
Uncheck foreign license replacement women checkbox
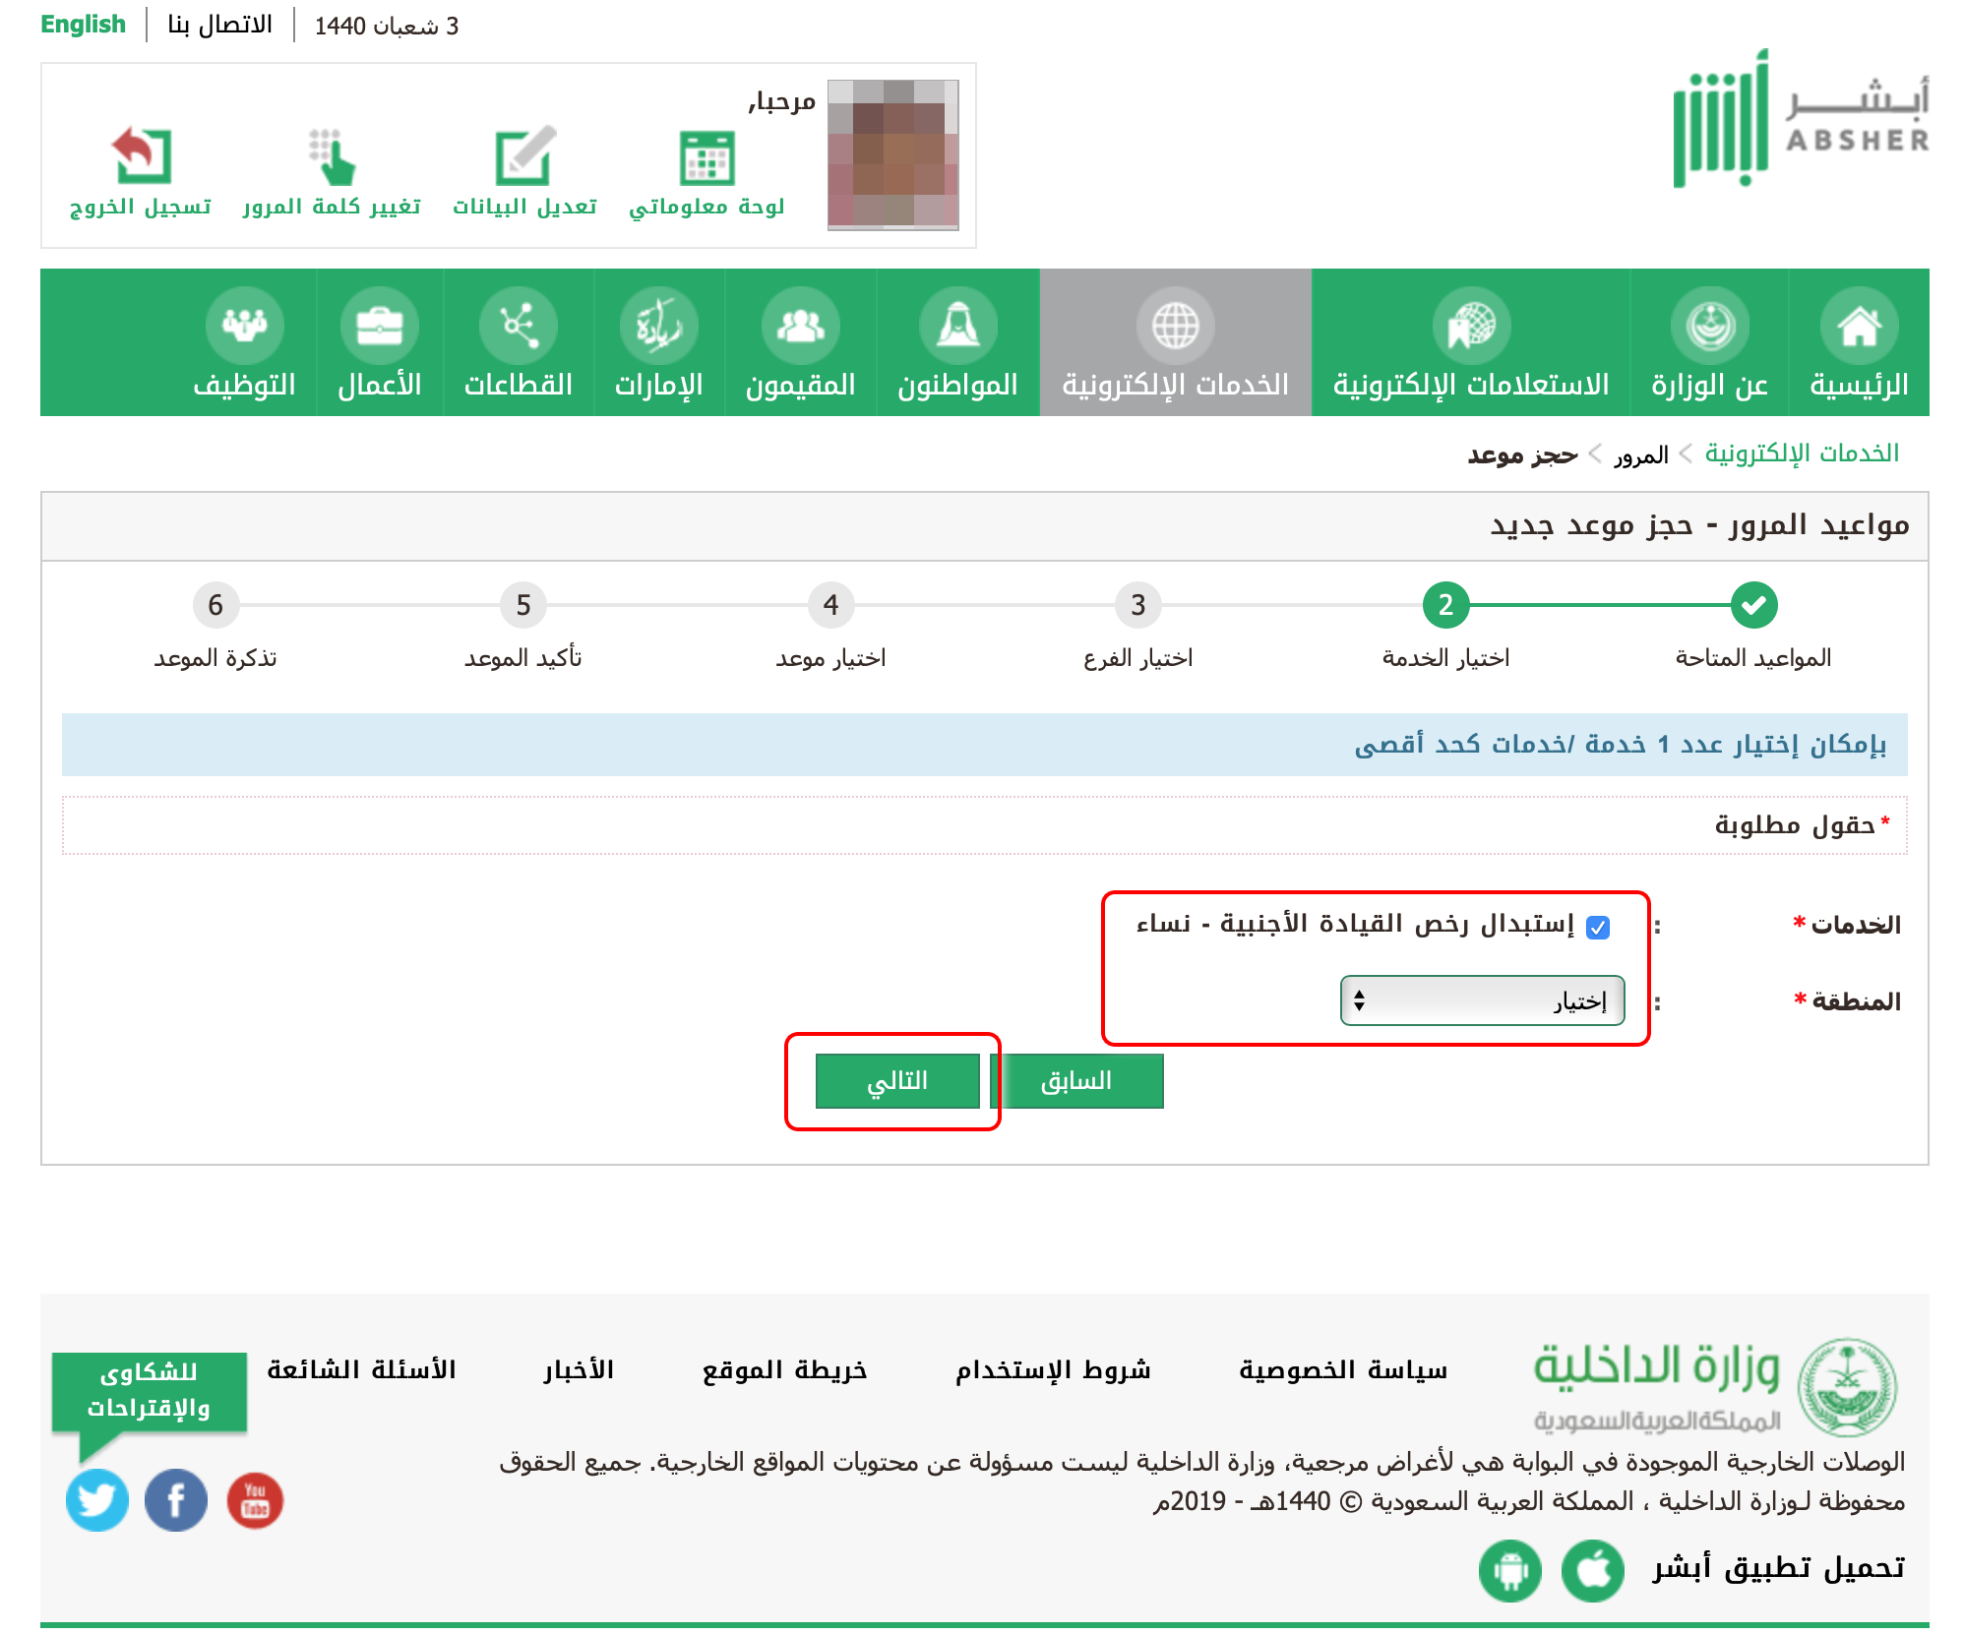coord(1598,927)
